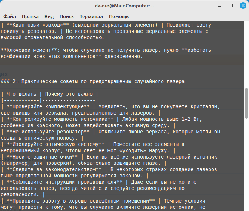Click the heading '### 2. Практические советы'
Viewport: 249px width, 211px height.
[93, 81]
